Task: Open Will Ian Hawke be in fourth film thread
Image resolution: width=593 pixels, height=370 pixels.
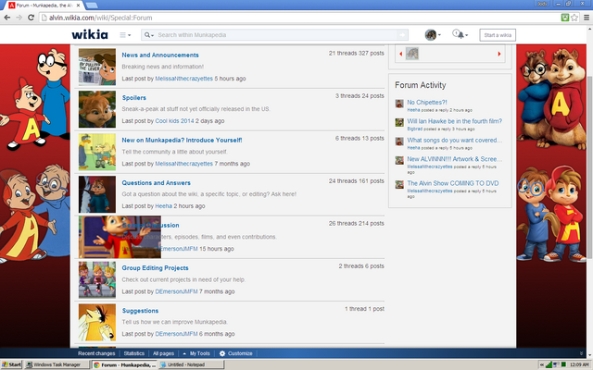Action: coord(455,121)
